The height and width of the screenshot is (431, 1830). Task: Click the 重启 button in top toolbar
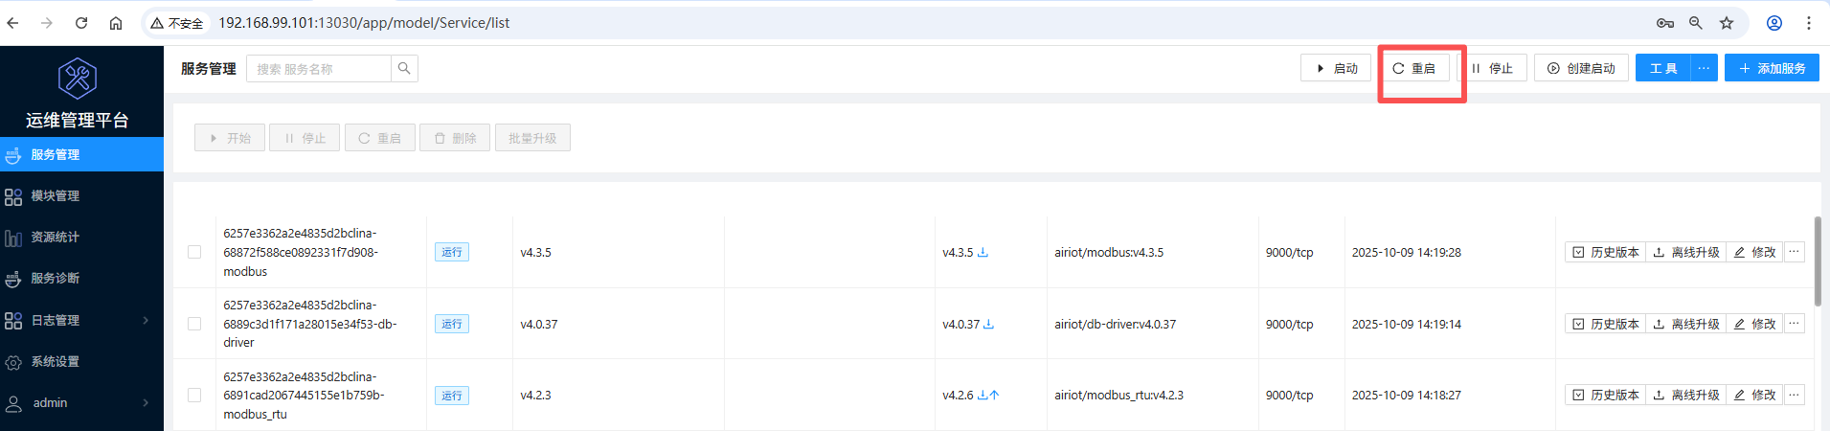coord(1413,68)
